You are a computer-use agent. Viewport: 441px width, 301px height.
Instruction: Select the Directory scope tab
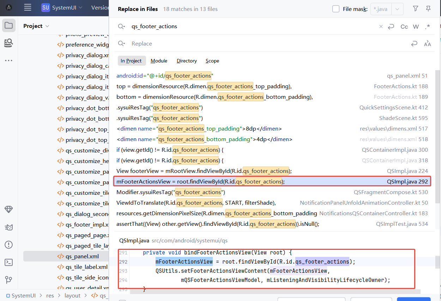(187, 61)
